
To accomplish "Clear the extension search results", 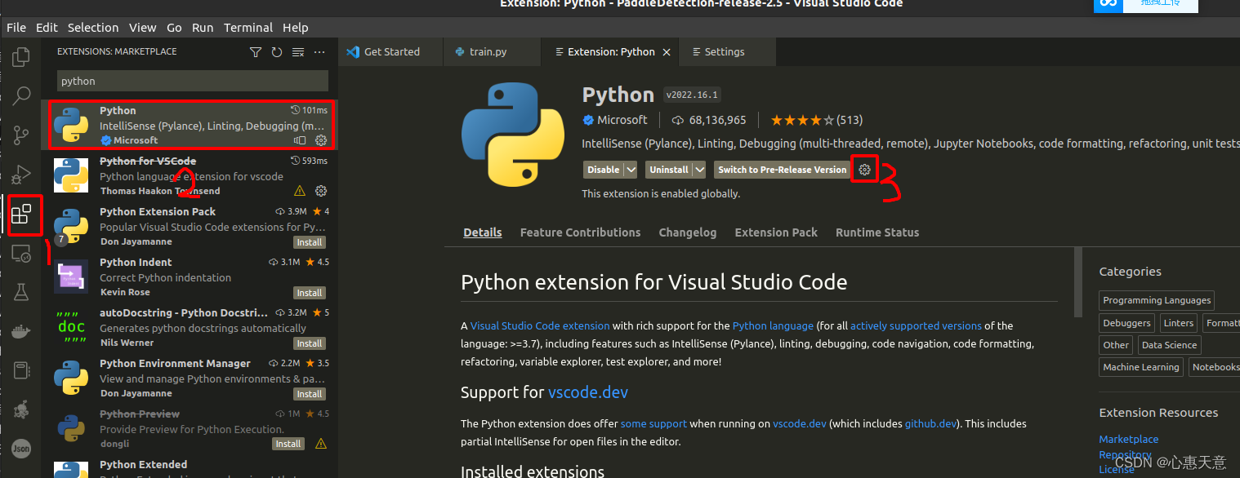I will pos(297,51).
